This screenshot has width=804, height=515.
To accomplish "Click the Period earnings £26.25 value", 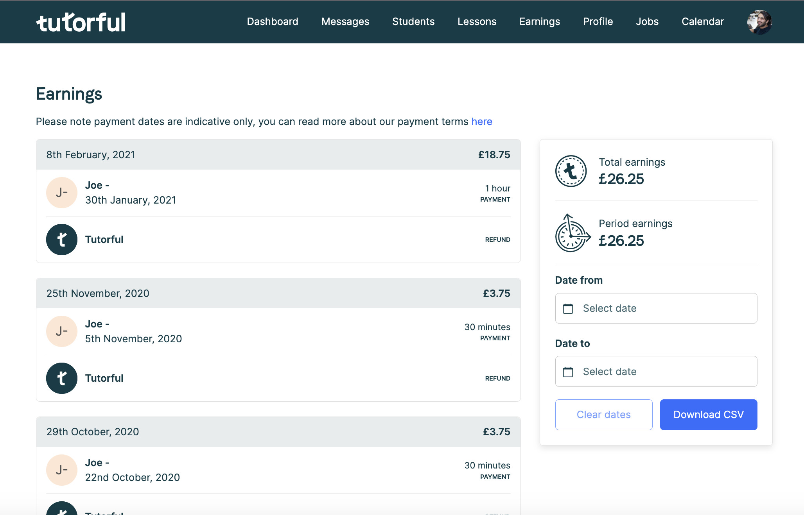I will 621,241.
